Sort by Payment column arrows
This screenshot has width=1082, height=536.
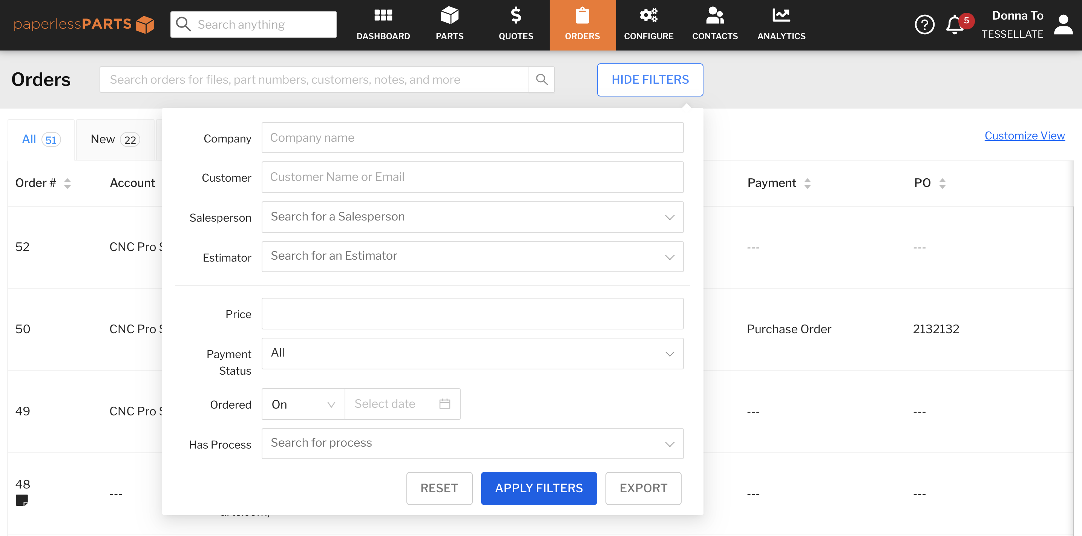click(x=807, y=183)
